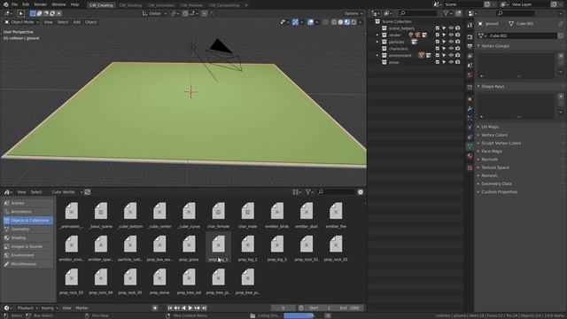The width and height of the screenshot is (567, 319).
Task: Click the Cube.001 mesh name field
Action: [522, 35]
